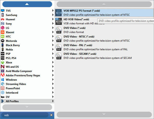Click the DV camcorder icon

(x=3, y=97)
